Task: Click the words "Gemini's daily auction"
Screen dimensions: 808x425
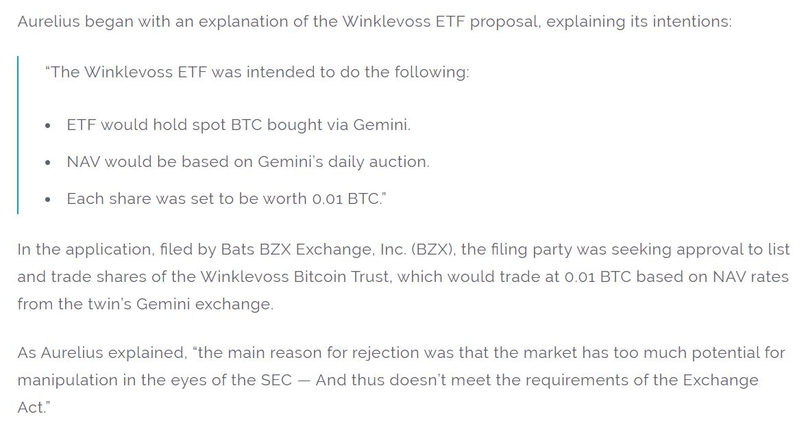Action: 343,162
